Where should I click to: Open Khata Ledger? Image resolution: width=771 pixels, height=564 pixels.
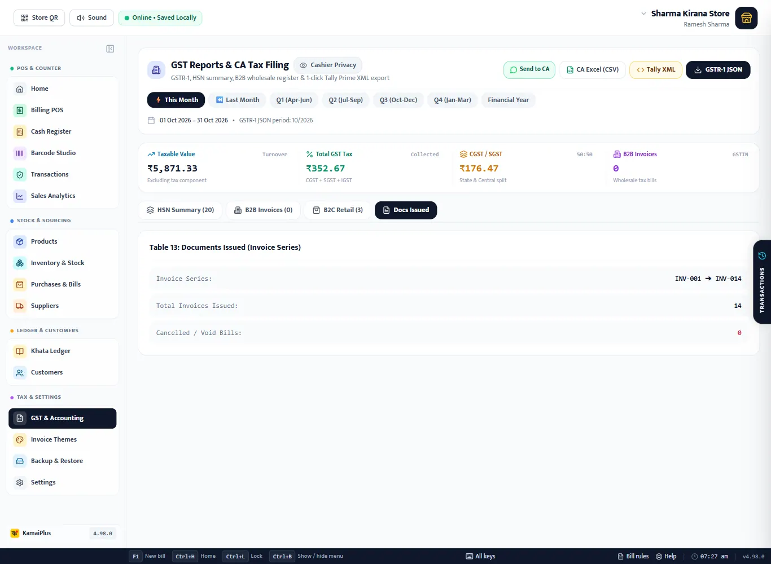63,351
